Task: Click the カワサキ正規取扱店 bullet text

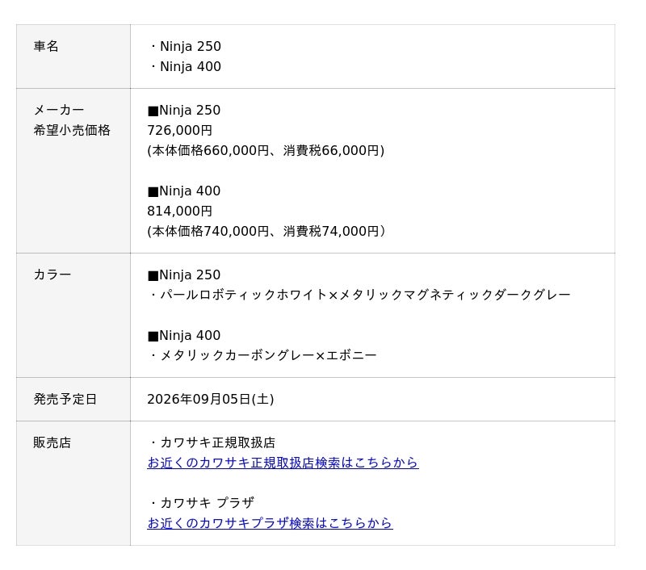Action: [x=212, y=442]
